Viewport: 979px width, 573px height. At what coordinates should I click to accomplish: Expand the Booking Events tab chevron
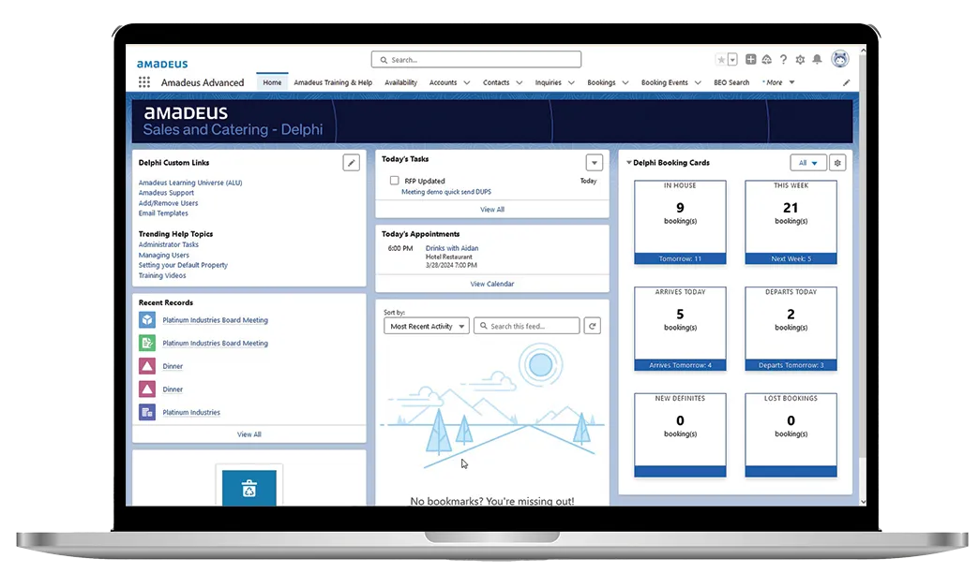(698, 82)
